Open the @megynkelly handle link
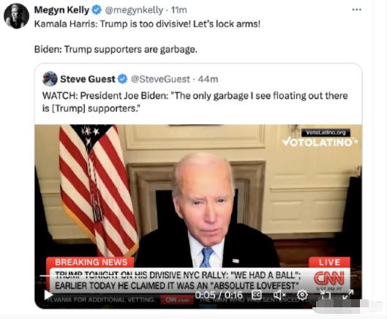 (x=134, y=10)
